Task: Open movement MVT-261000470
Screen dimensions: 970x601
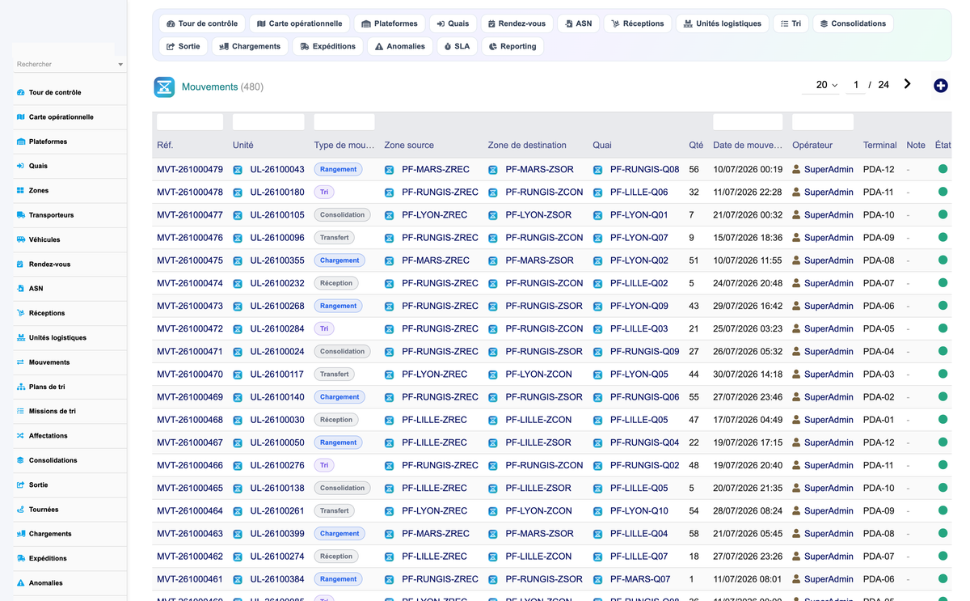Action: click(190, 375)
